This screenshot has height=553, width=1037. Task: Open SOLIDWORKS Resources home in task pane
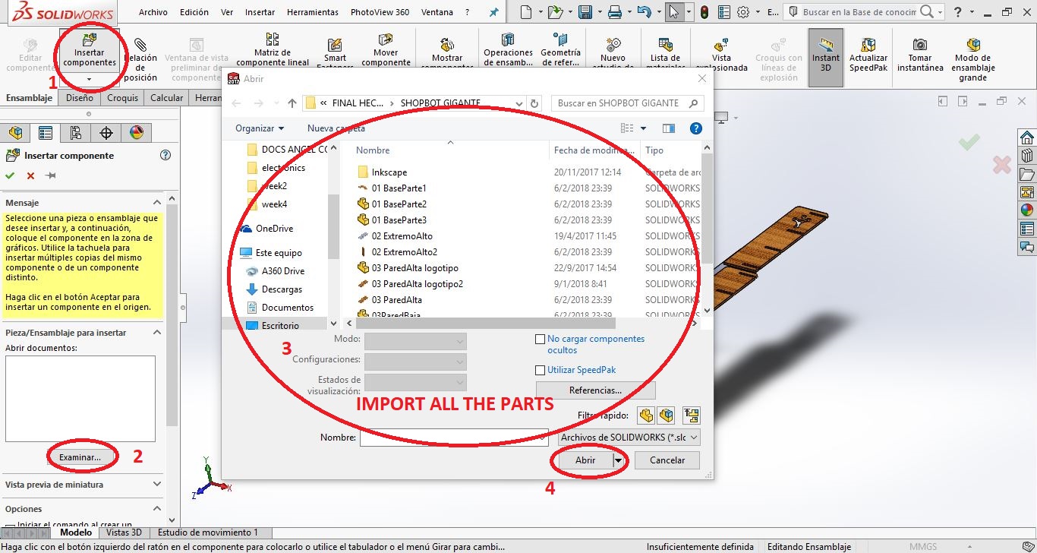click(x=1027, y=137)
